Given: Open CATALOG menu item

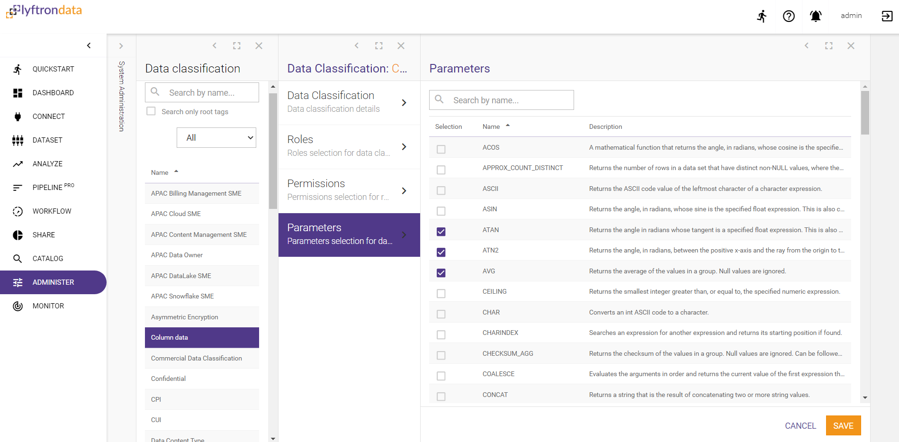Looking at the screenshot, I should point(53,259).
